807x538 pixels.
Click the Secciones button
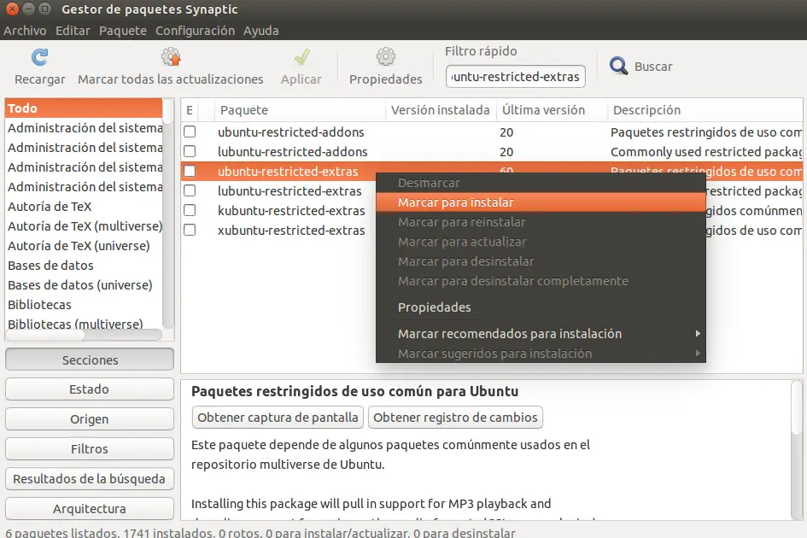click(90, 360)
